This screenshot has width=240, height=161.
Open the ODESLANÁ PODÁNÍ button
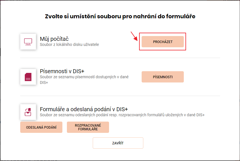(41, 127)
